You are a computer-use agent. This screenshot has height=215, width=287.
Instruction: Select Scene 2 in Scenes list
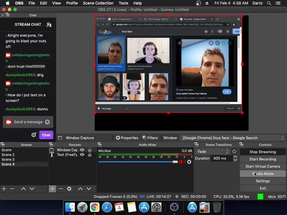(24, 155)
